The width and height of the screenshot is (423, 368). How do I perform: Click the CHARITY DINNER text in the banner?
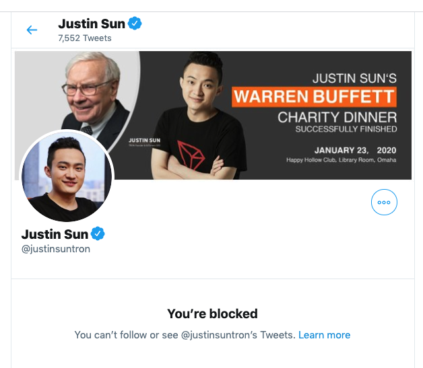tap(337, 117)
